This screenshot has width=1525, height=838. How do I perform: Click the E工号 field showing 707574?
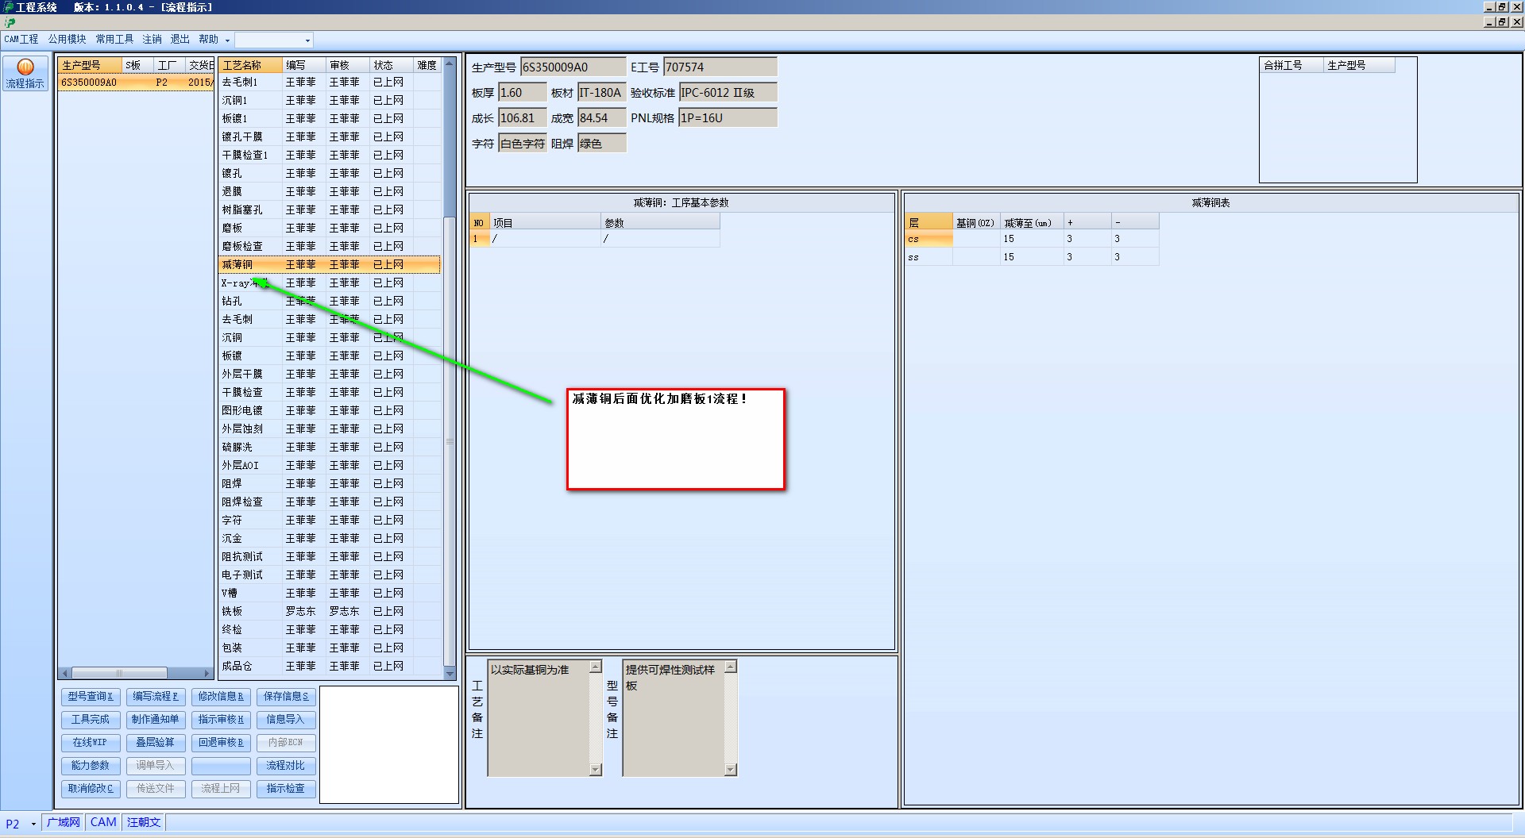pyautogui.click(x=720, y=67)
